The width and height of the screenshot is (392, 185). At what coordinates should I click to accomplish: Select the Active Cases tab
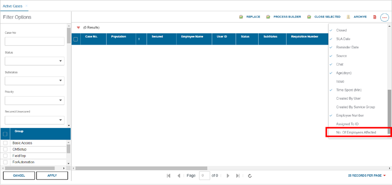13,6
